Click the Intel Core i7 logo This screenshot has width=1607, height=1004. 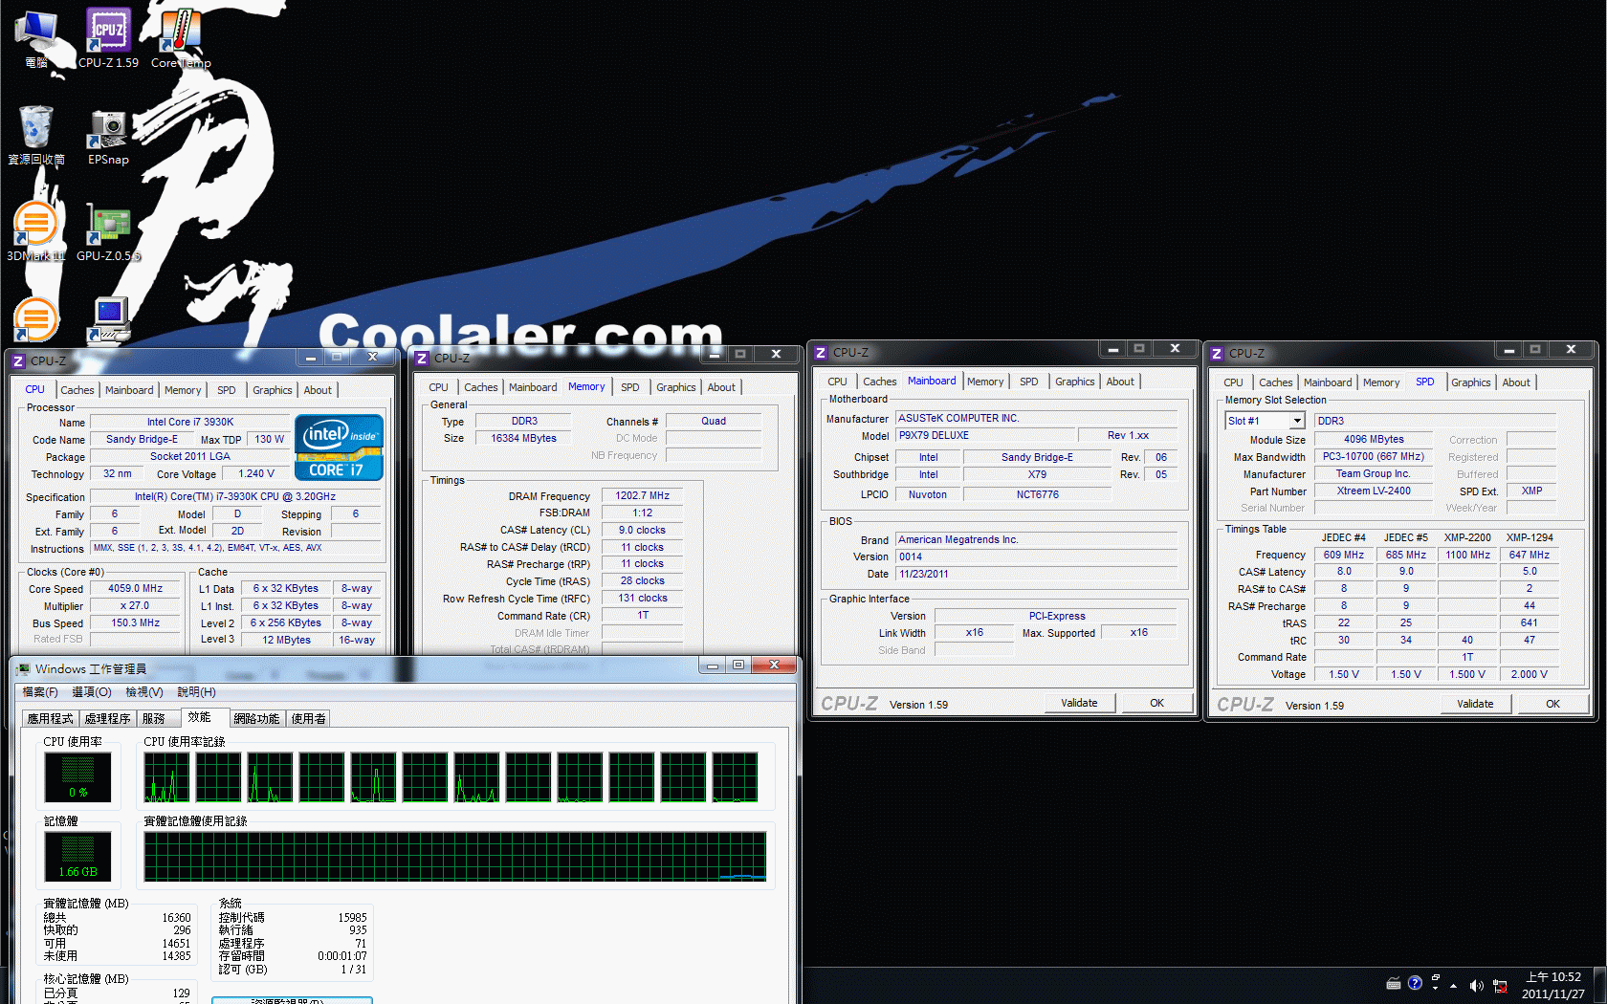pos(339,447)
